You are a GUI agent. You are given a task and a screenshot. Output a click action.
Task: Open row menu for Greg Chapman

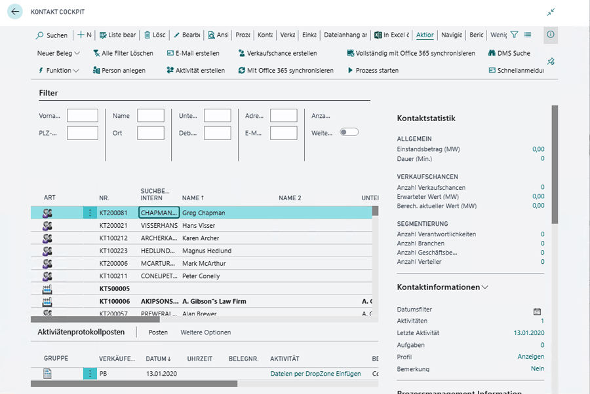coord(90,213)
